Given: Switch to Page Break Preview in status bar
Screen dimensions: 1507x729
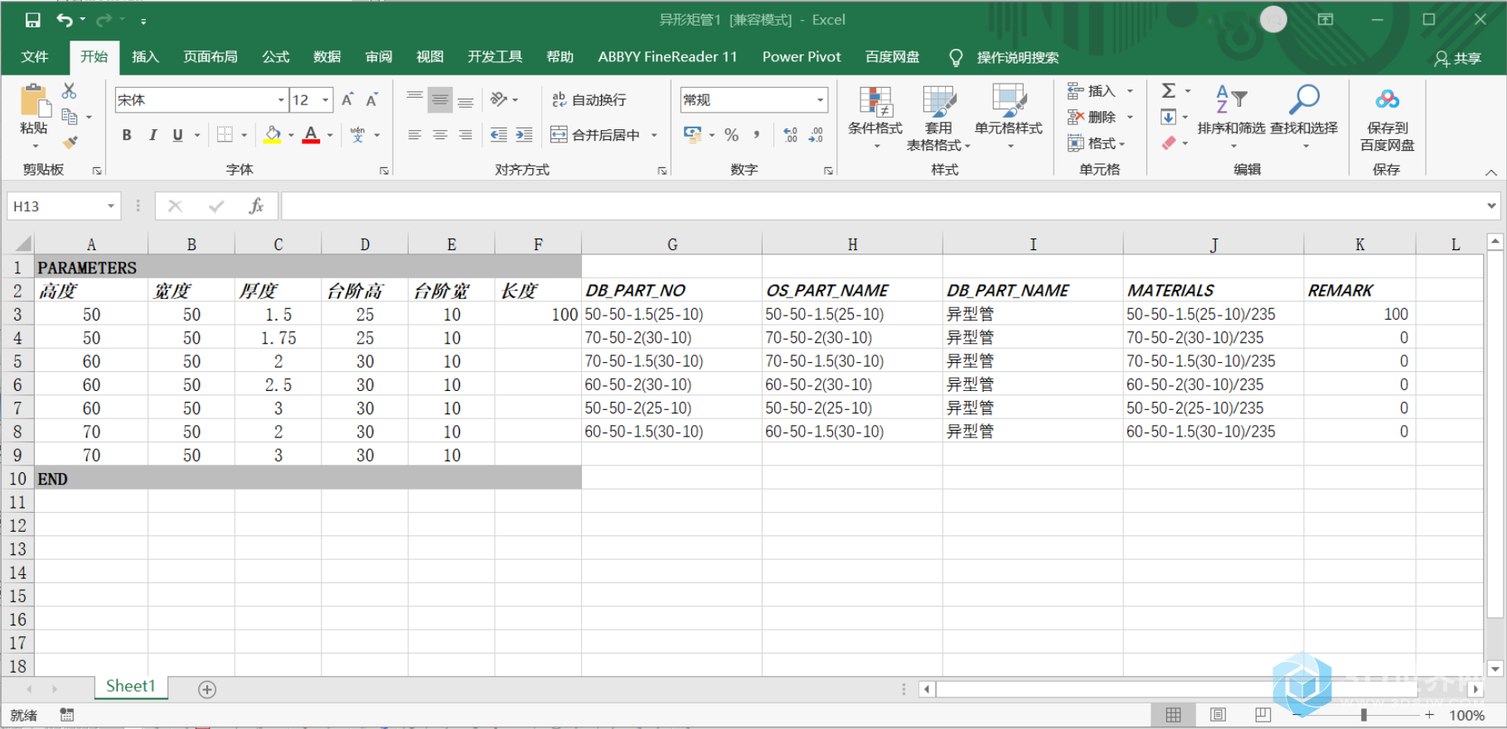Looking at the screenshot, I should click(x=1262, y=714).
